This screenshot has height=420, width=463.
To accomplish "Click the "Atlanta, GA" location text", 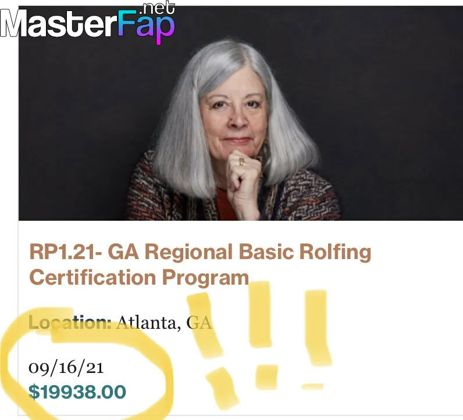I will pos(164,322).
